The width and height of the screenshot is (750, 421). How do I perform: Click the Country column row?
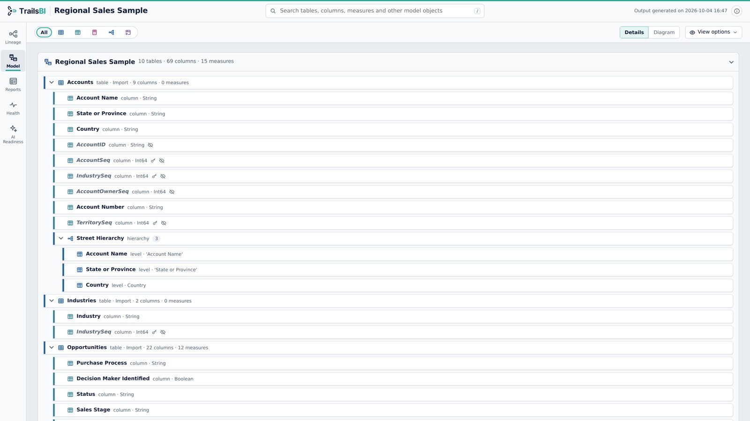point(393,129)
